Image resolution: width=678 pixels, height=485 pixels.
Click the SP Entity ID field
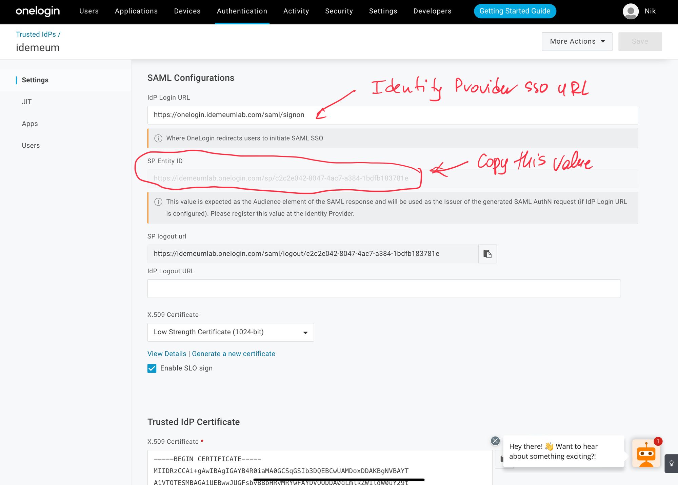click(393, 178)
